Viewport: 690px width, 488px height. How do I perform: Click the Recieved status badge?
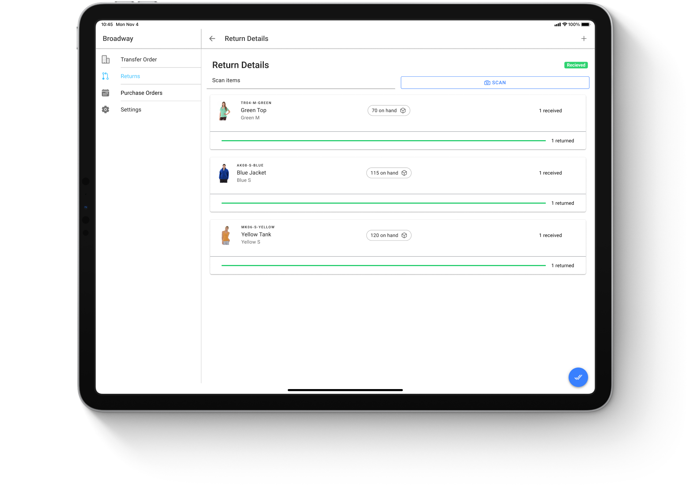click(x=576, y=65)
